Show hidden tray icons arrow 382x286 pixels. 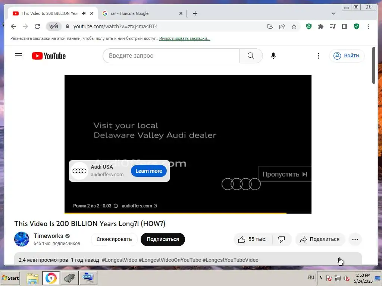click(x=320, y=278)
